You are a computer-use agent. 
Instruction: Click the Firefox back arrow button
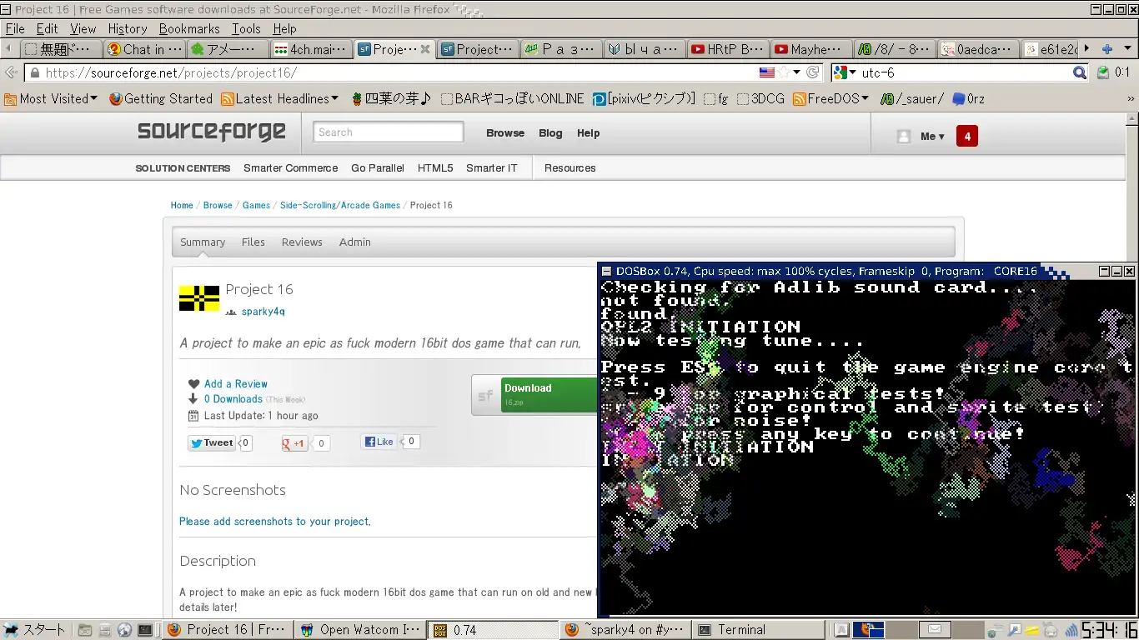click(12, 72)
